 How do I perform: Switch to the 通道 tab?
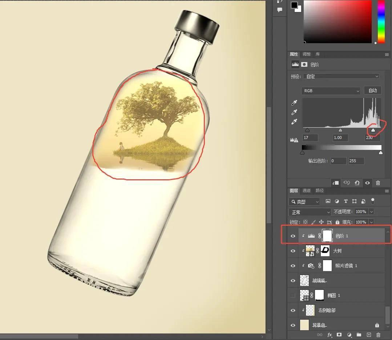[x=307, y=191]
